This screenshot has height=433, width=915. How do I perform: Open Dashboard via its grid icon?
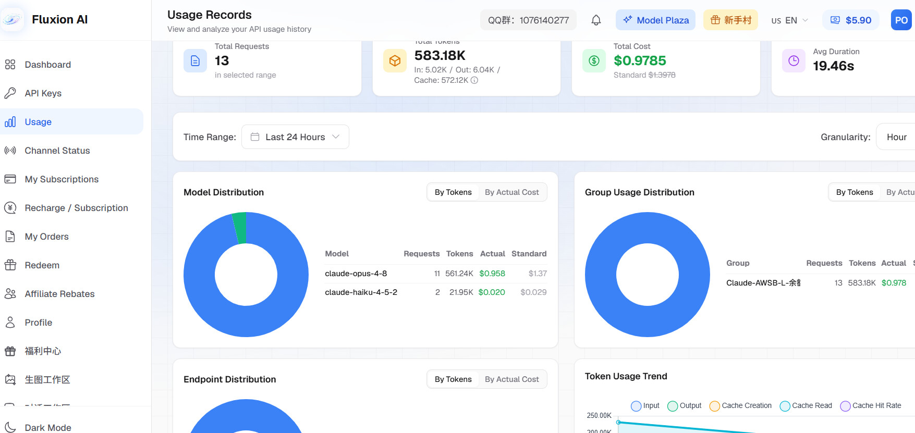click(10, 65)
